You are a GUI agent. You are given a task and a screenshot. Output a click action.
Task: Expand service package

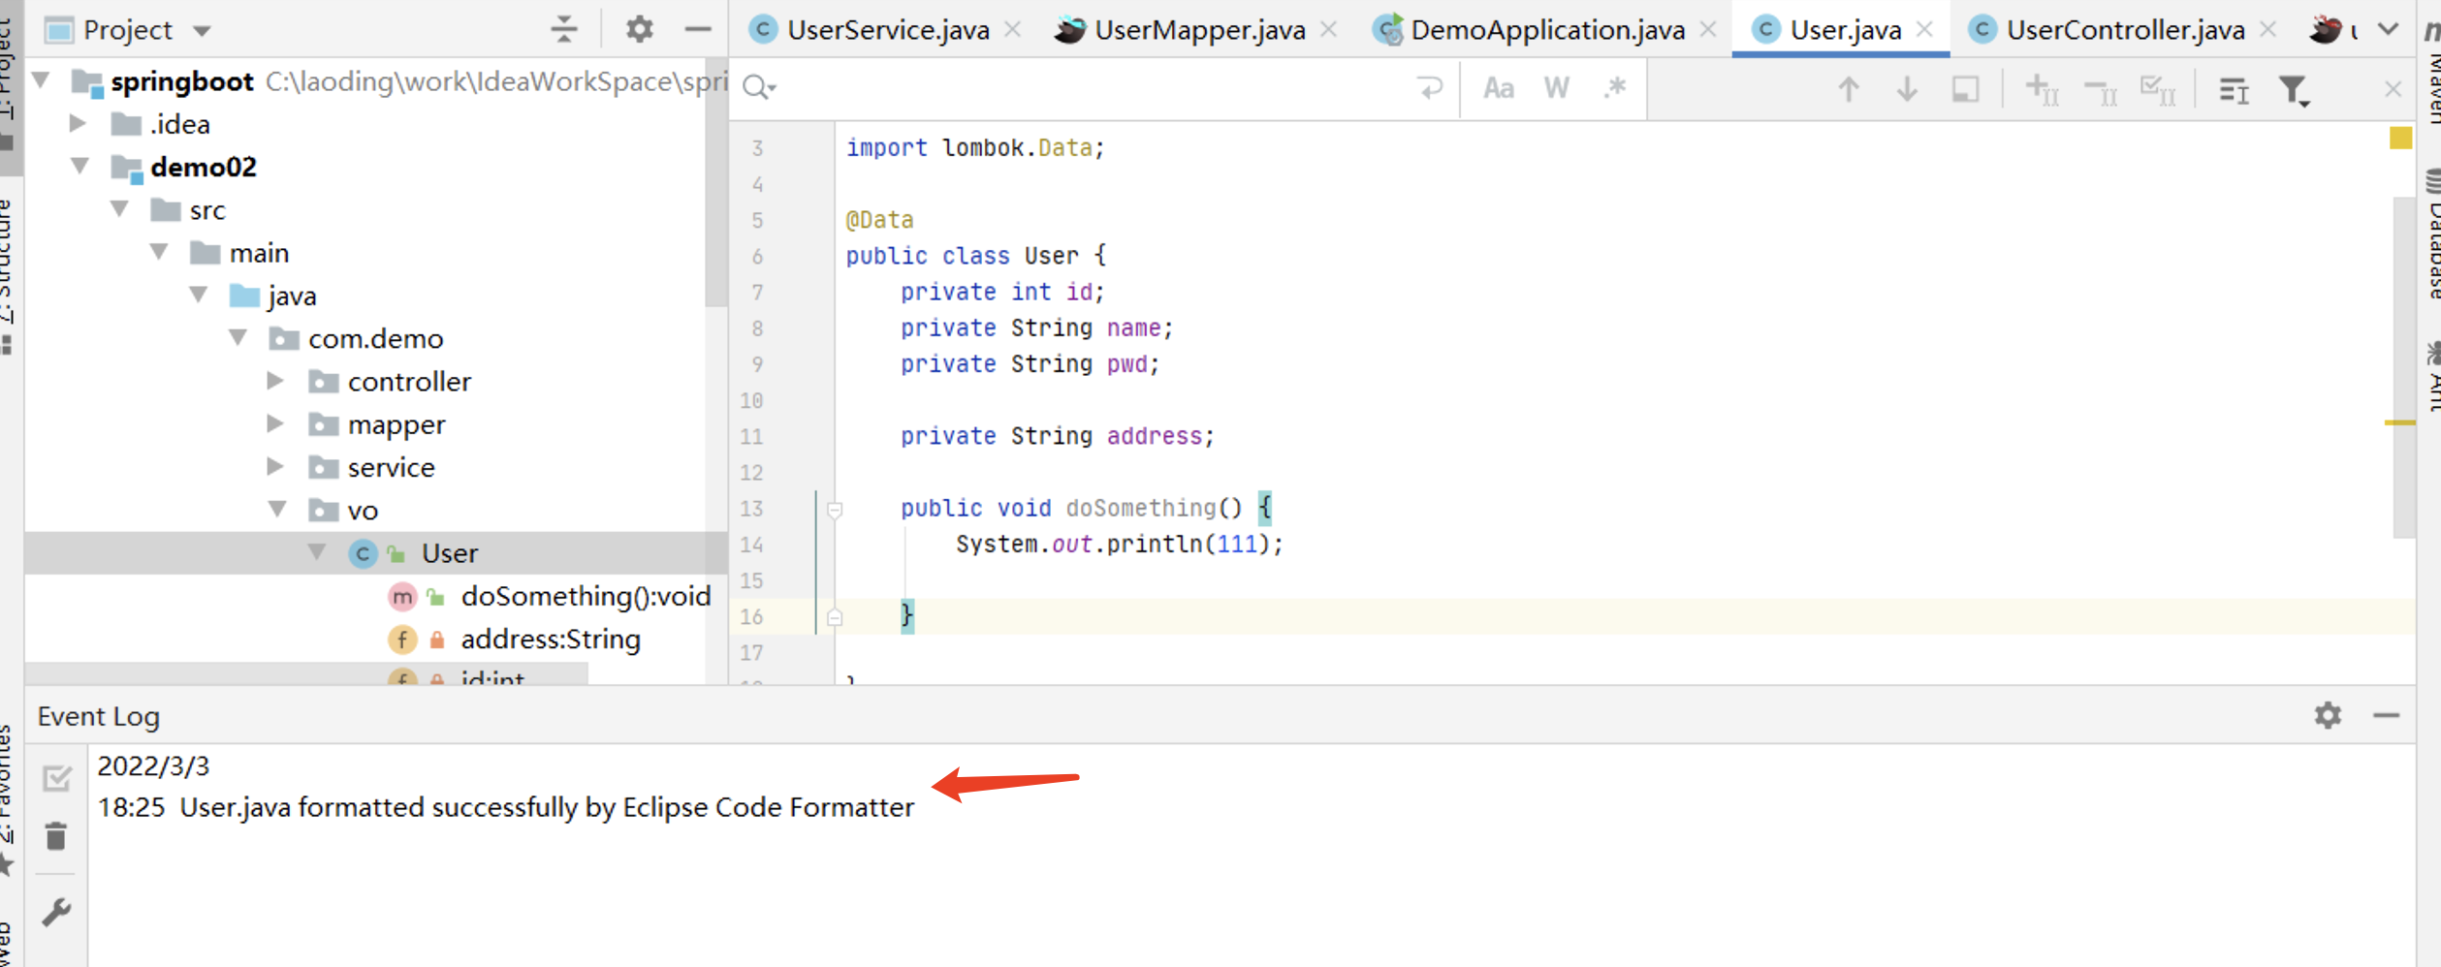click(x=275, y=466)
